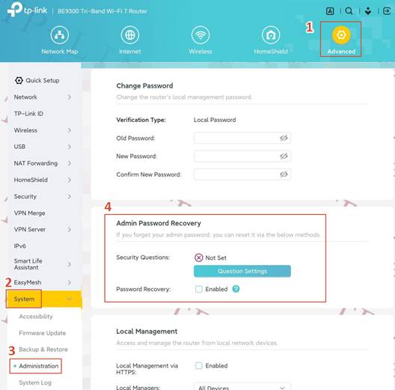Click the Not Set status icon
Viewport: 395px width, 390px height.
(199, 258)
